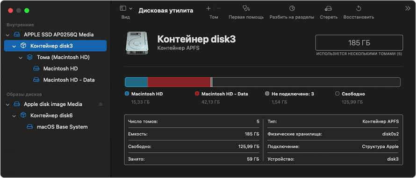416x178 pixels.
Task: Click the Том toolbar label
Action: click(x=214, y=17)
